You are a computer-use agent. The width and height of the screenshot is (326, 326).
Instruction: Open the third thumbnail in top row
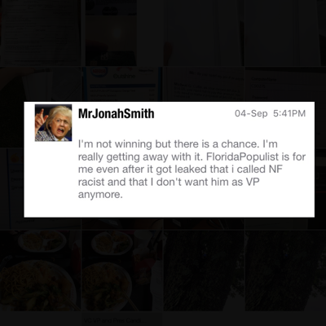coord(204,33)
